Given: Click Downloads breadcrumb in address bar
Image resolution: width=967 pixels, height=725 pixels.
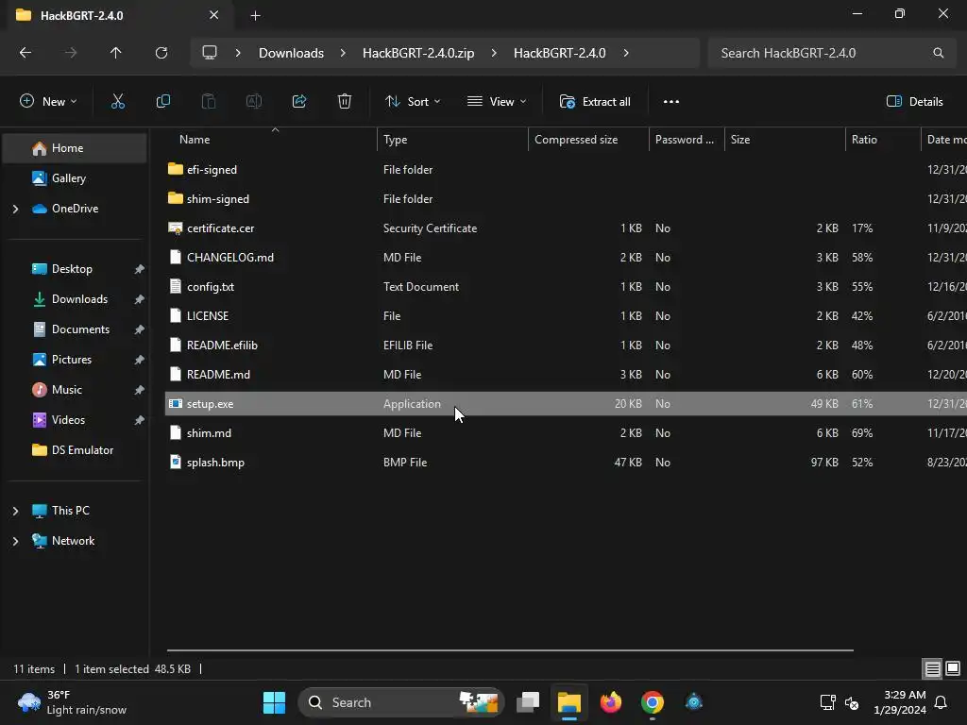Looking at the screenshot, I should tap(291, 53).
